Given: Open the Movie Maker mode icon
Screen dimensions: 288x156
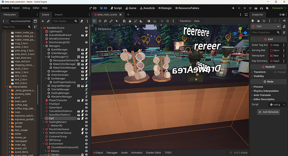Looking at the screenshot, I should (267, 8).
